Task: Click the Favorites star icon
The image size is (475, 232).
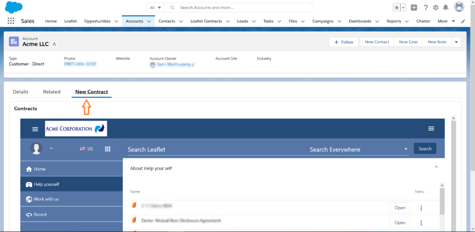Action: coord(397,7)
